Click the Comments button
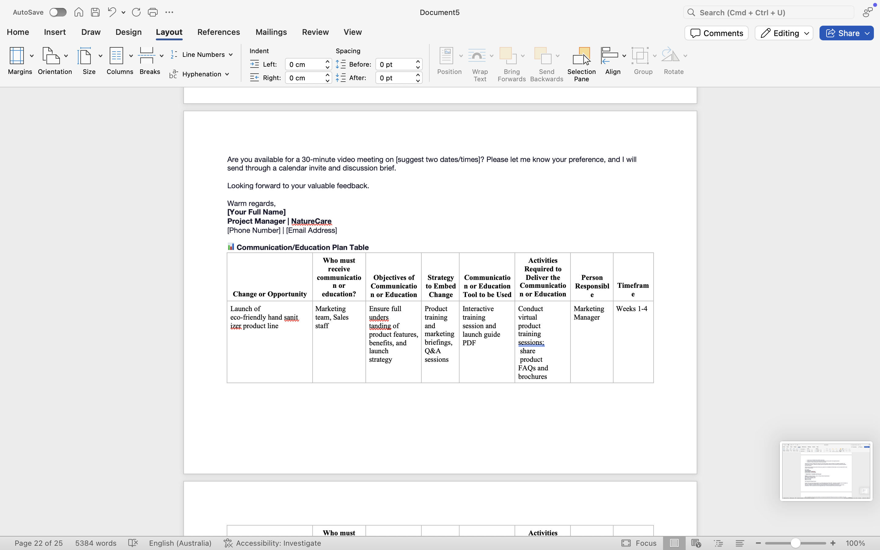 click(716, 33)
